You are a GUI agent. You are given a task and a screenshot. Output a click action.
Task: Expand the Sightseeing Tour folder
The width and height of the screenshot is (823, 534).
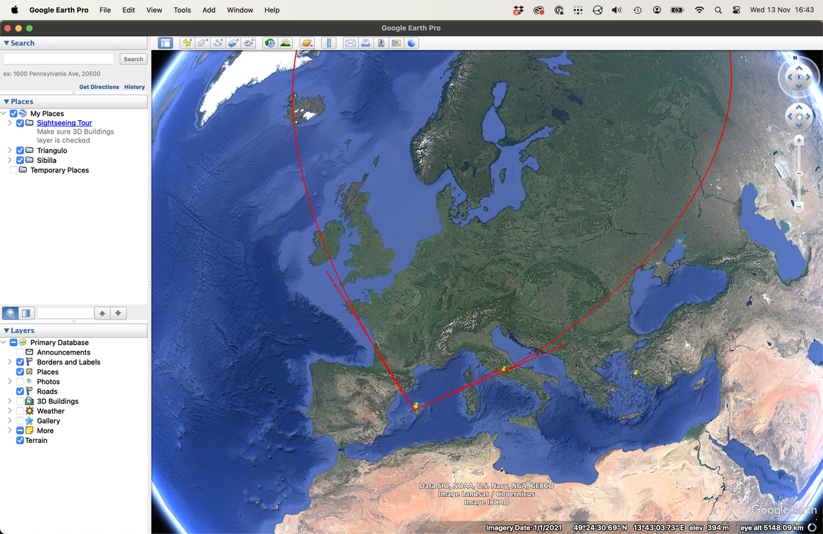(x=10, y=123)
